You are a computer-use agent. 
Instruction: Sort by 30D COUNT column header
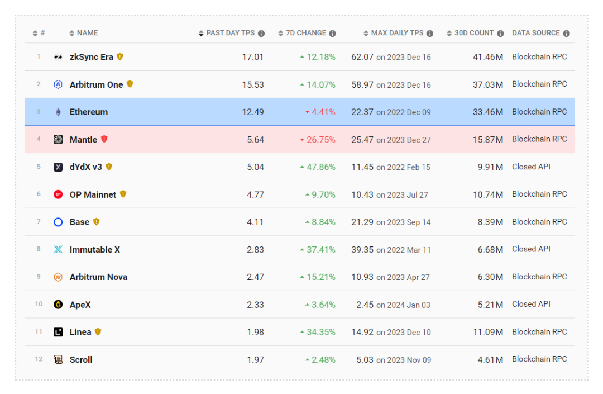point(470,33)
